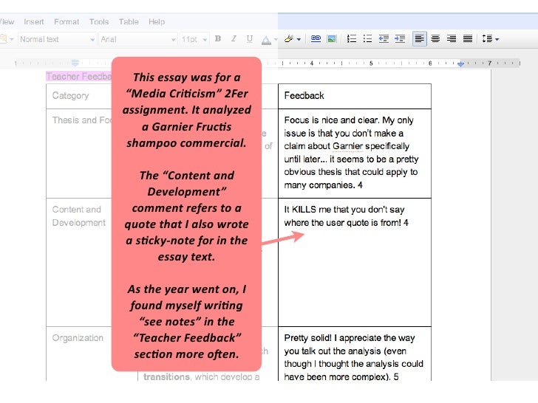Screen dimensions: 538x403
Task: Click the 'It KILLS me' feedback text
Action: (x=346, y=216)
